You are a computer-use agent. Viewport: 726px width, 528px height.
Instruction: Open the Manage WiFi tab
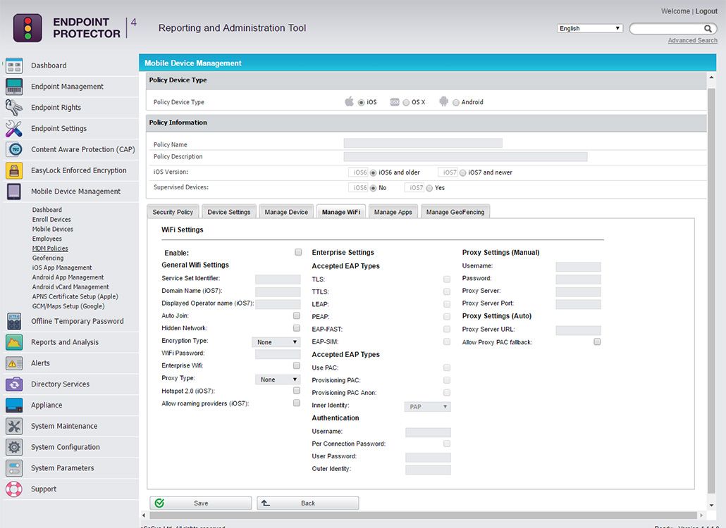[x=340, y=212]
